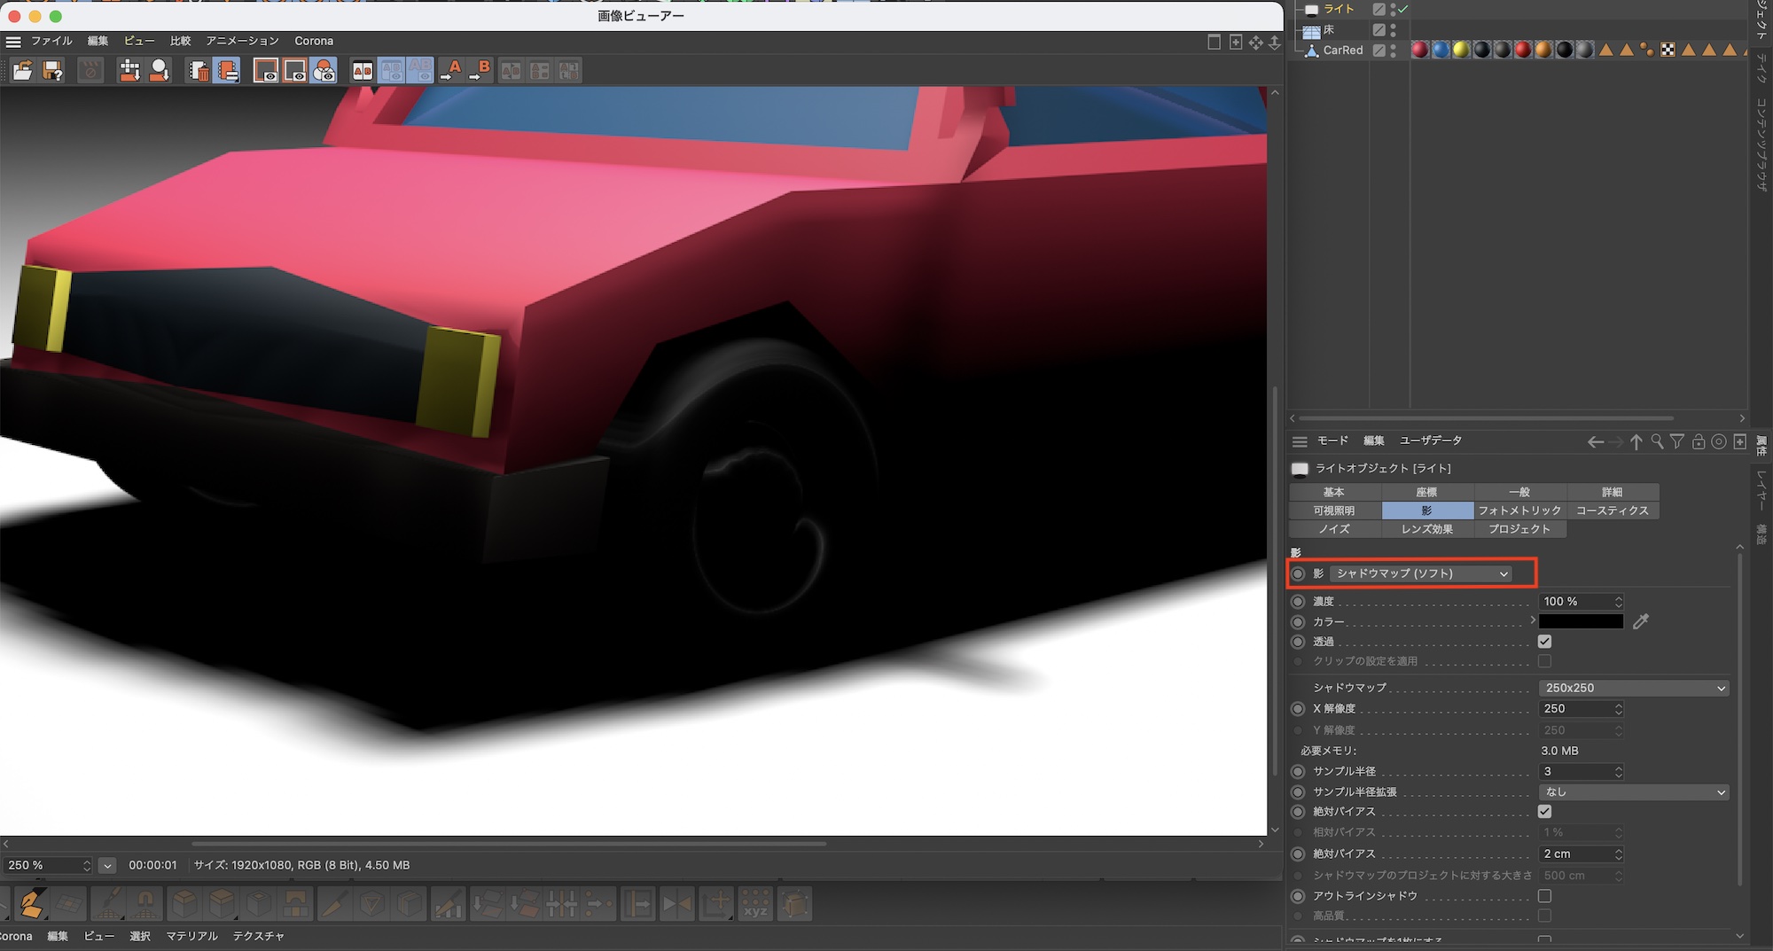Pick shadow color with the eyedropper

[1641, 621]
